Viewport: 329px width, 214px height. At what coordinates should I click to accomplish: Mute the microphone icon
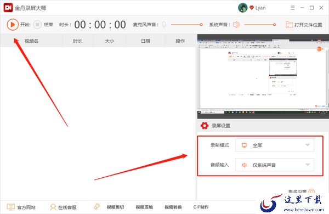164,25
